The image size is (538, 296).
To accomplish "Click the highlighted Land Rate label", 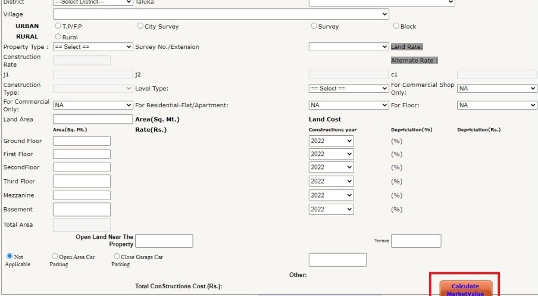I will click(407, 46).
